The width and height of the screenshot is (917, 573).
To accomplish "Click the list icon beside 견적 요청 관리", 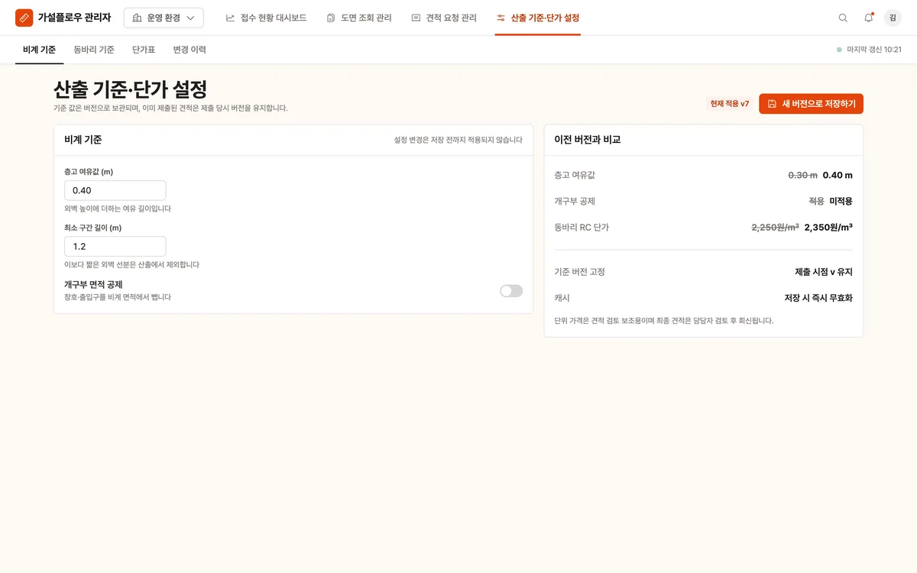I will tap(416, 18).
